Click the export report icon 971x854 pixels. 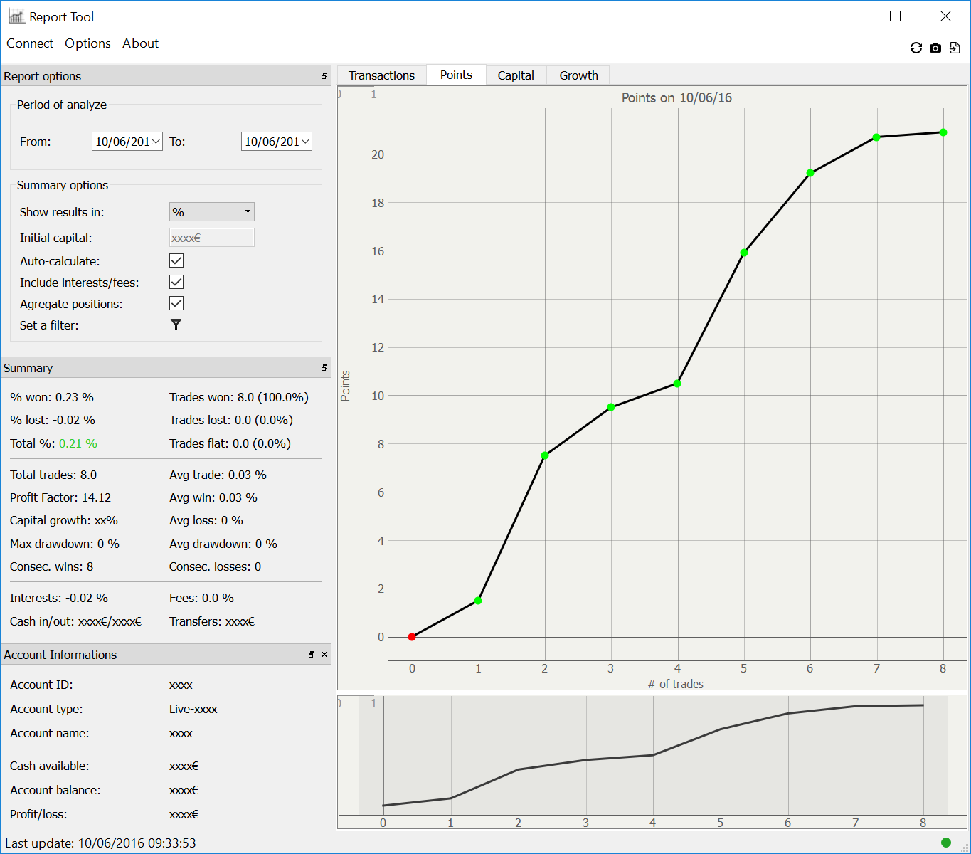tap(955, 48)
